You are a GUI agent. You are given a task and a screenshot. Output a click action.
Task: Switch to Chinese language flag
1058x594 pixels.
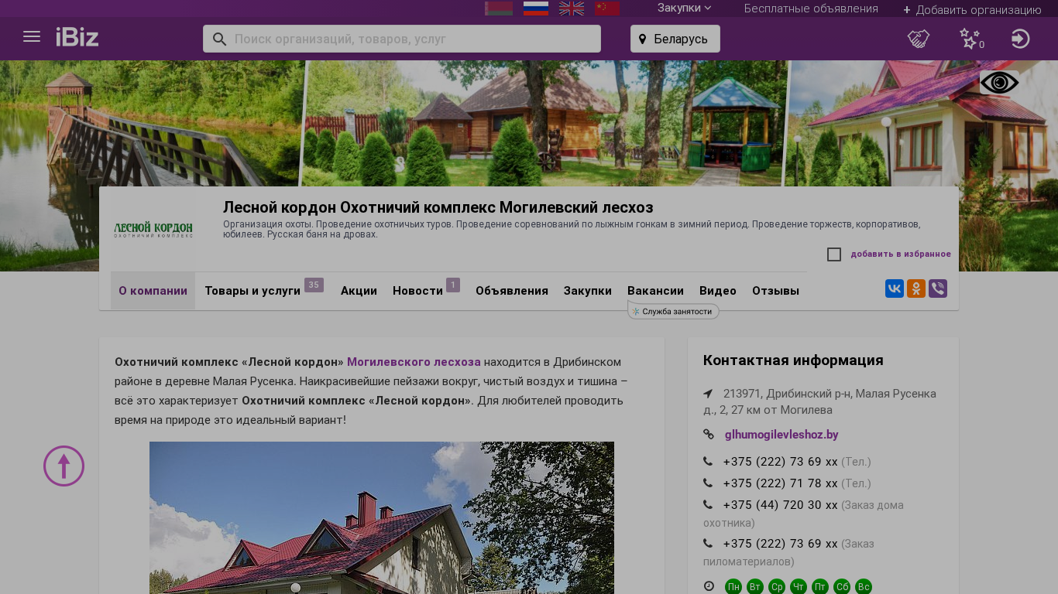[x=607, y=9]
